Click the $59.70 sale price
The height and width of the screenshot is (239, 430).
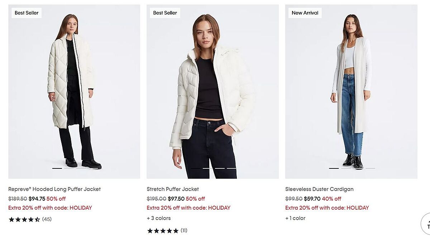[311, 199]
